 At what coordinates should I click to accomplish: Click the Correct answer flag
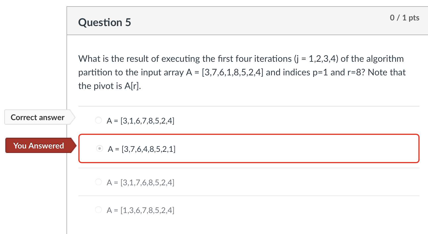(37, 117)
